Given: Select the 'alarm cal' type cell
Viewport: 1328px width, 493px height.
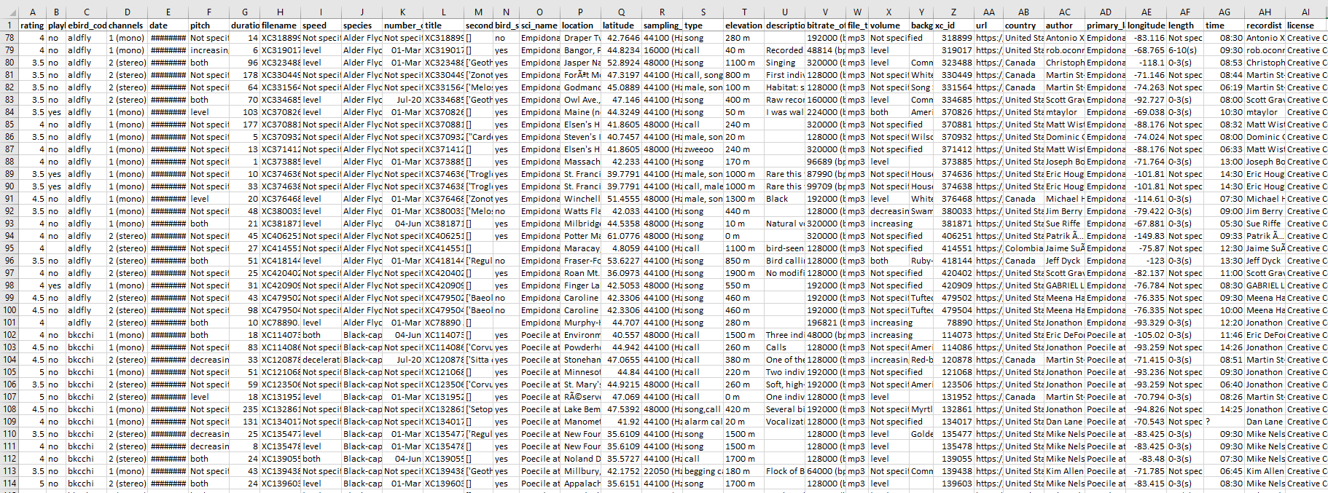Looking at the screenshot, I should tap(703, 422).
